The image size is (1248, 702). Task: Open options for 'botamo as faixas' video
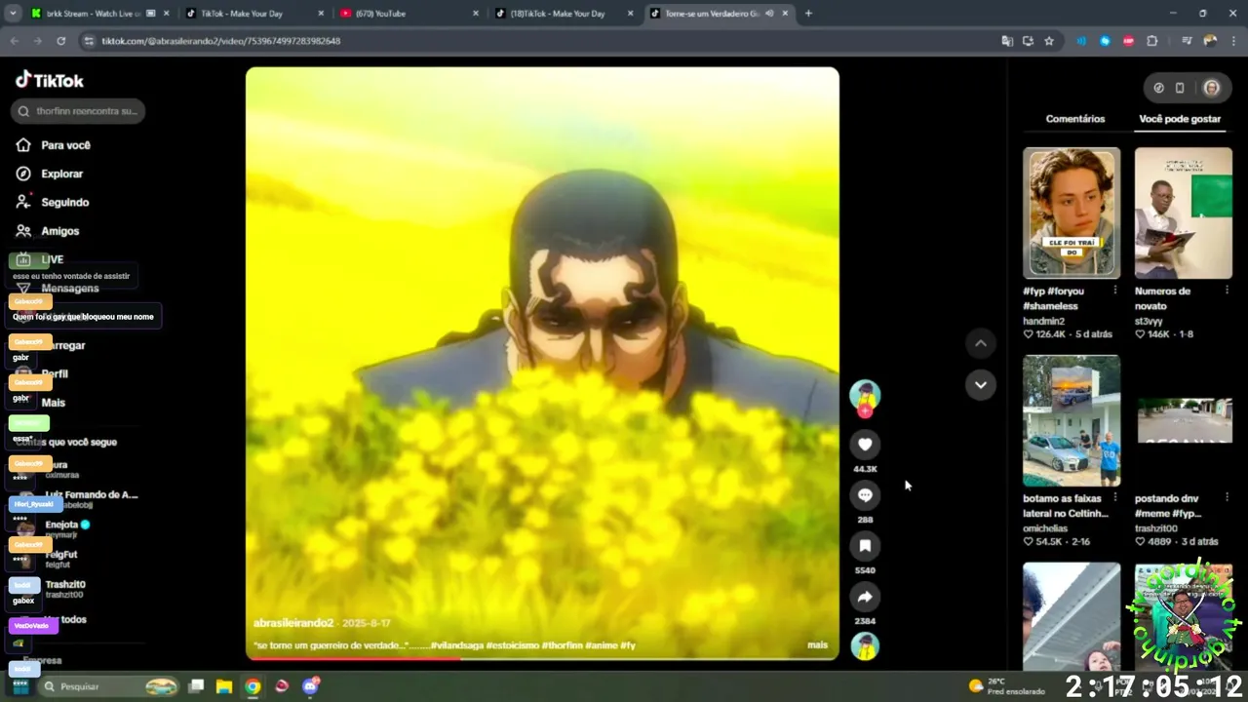[1115, 498]
